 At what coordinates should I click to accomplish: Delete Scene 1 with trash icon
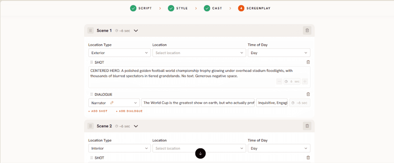tap(307, 31)
